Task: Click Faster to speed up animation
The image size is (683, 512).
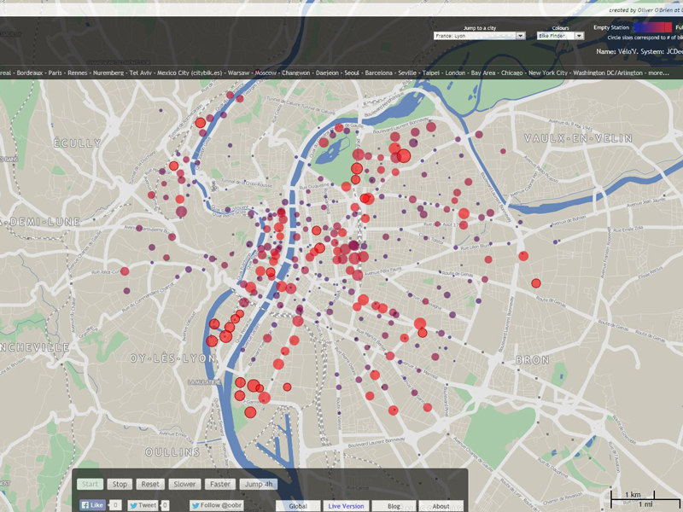Action: pos(220,484)
